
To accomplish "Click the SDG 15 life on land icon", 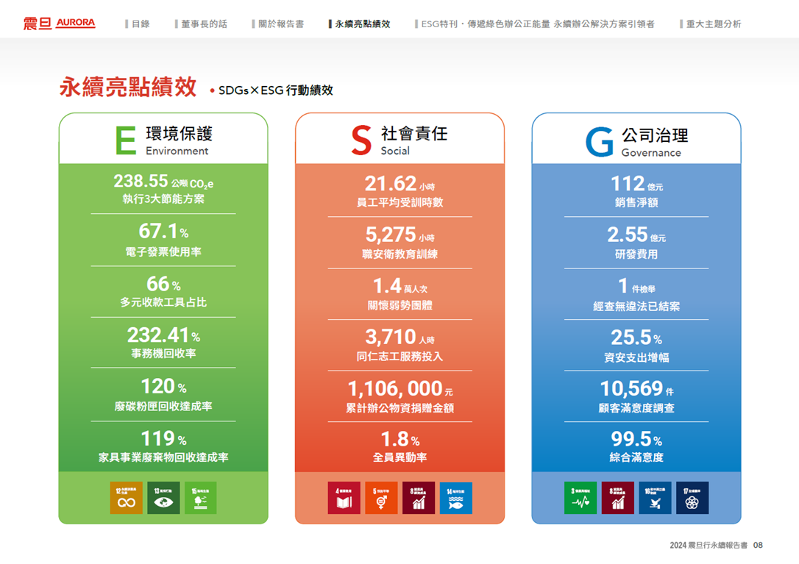I will click(x=200, y=498).
